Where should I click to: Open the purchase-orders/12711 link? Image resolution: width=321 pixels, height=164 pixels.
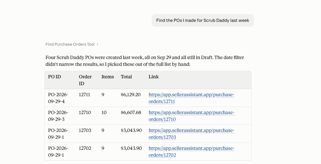coord(192,98)
